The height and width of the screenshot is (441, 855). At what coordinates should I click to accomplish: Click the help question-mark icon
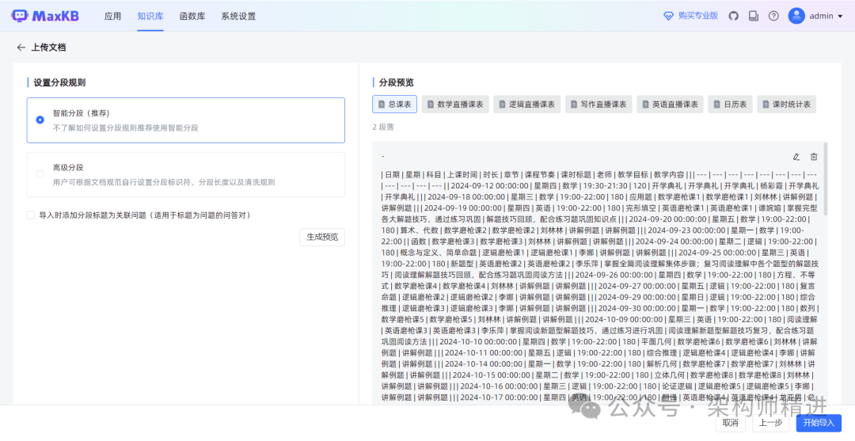pyautogui.click(x=773, y=16)
